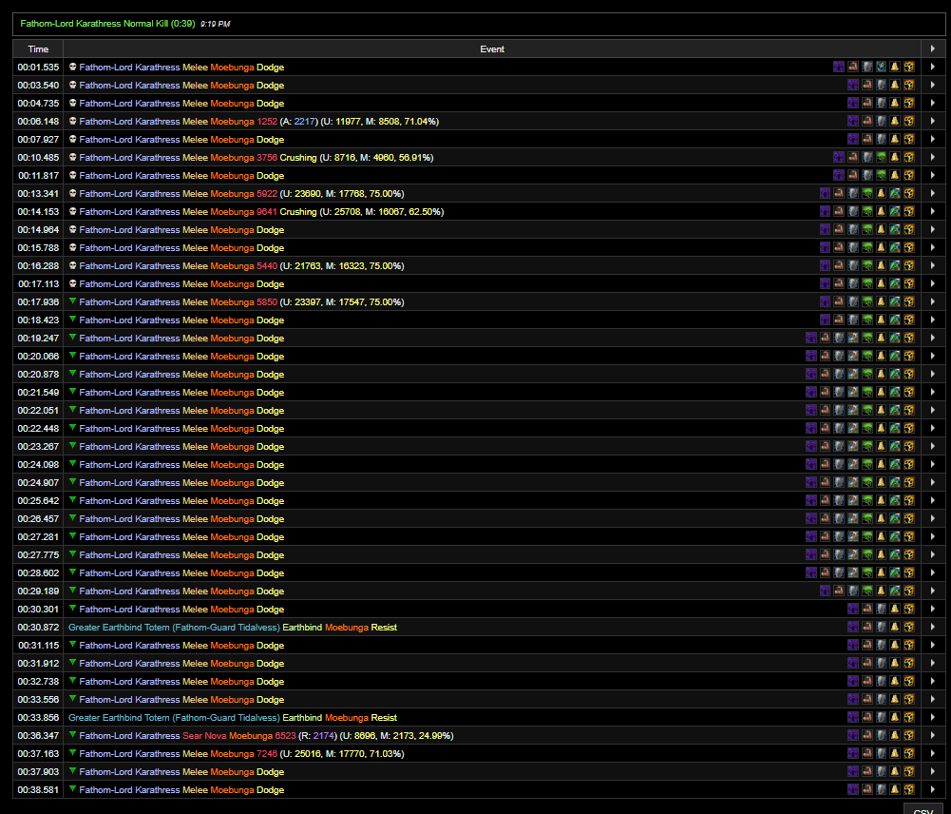
Task: Click the shield buff icon in row 00:36.347
Action: 881,736
